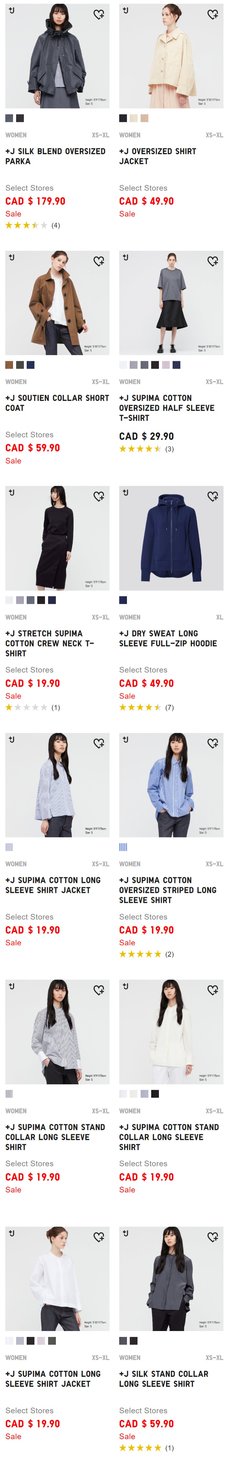This screenshot has height=1460, width=226.
Task: Favorite the Oversized Striped Long Sleeve Shirt
Action: (212, 743)
